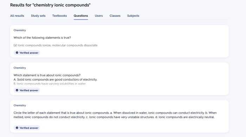Switch to the All results tab

17,16
